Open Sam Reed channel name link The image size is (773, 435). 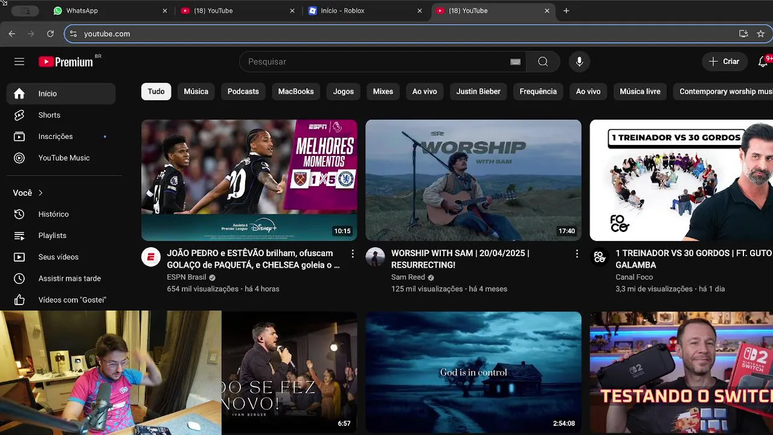coord(408,277)
